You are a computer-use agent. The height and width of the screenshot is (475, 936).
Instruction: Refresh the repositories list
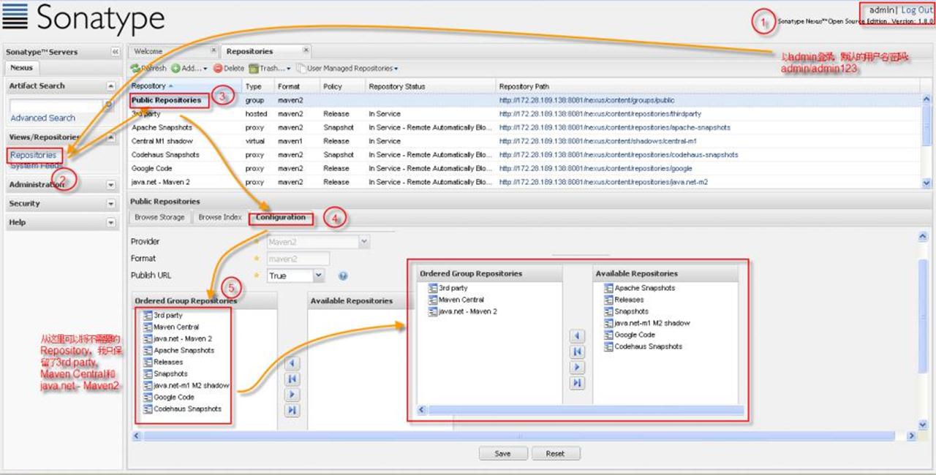click(148, 68)
